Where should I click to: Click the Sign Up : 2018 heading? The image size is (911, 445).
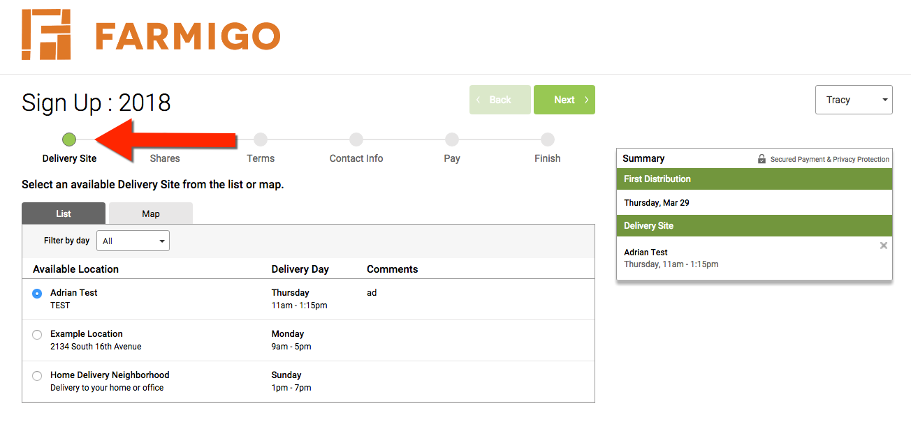click(x=96, y=103)
